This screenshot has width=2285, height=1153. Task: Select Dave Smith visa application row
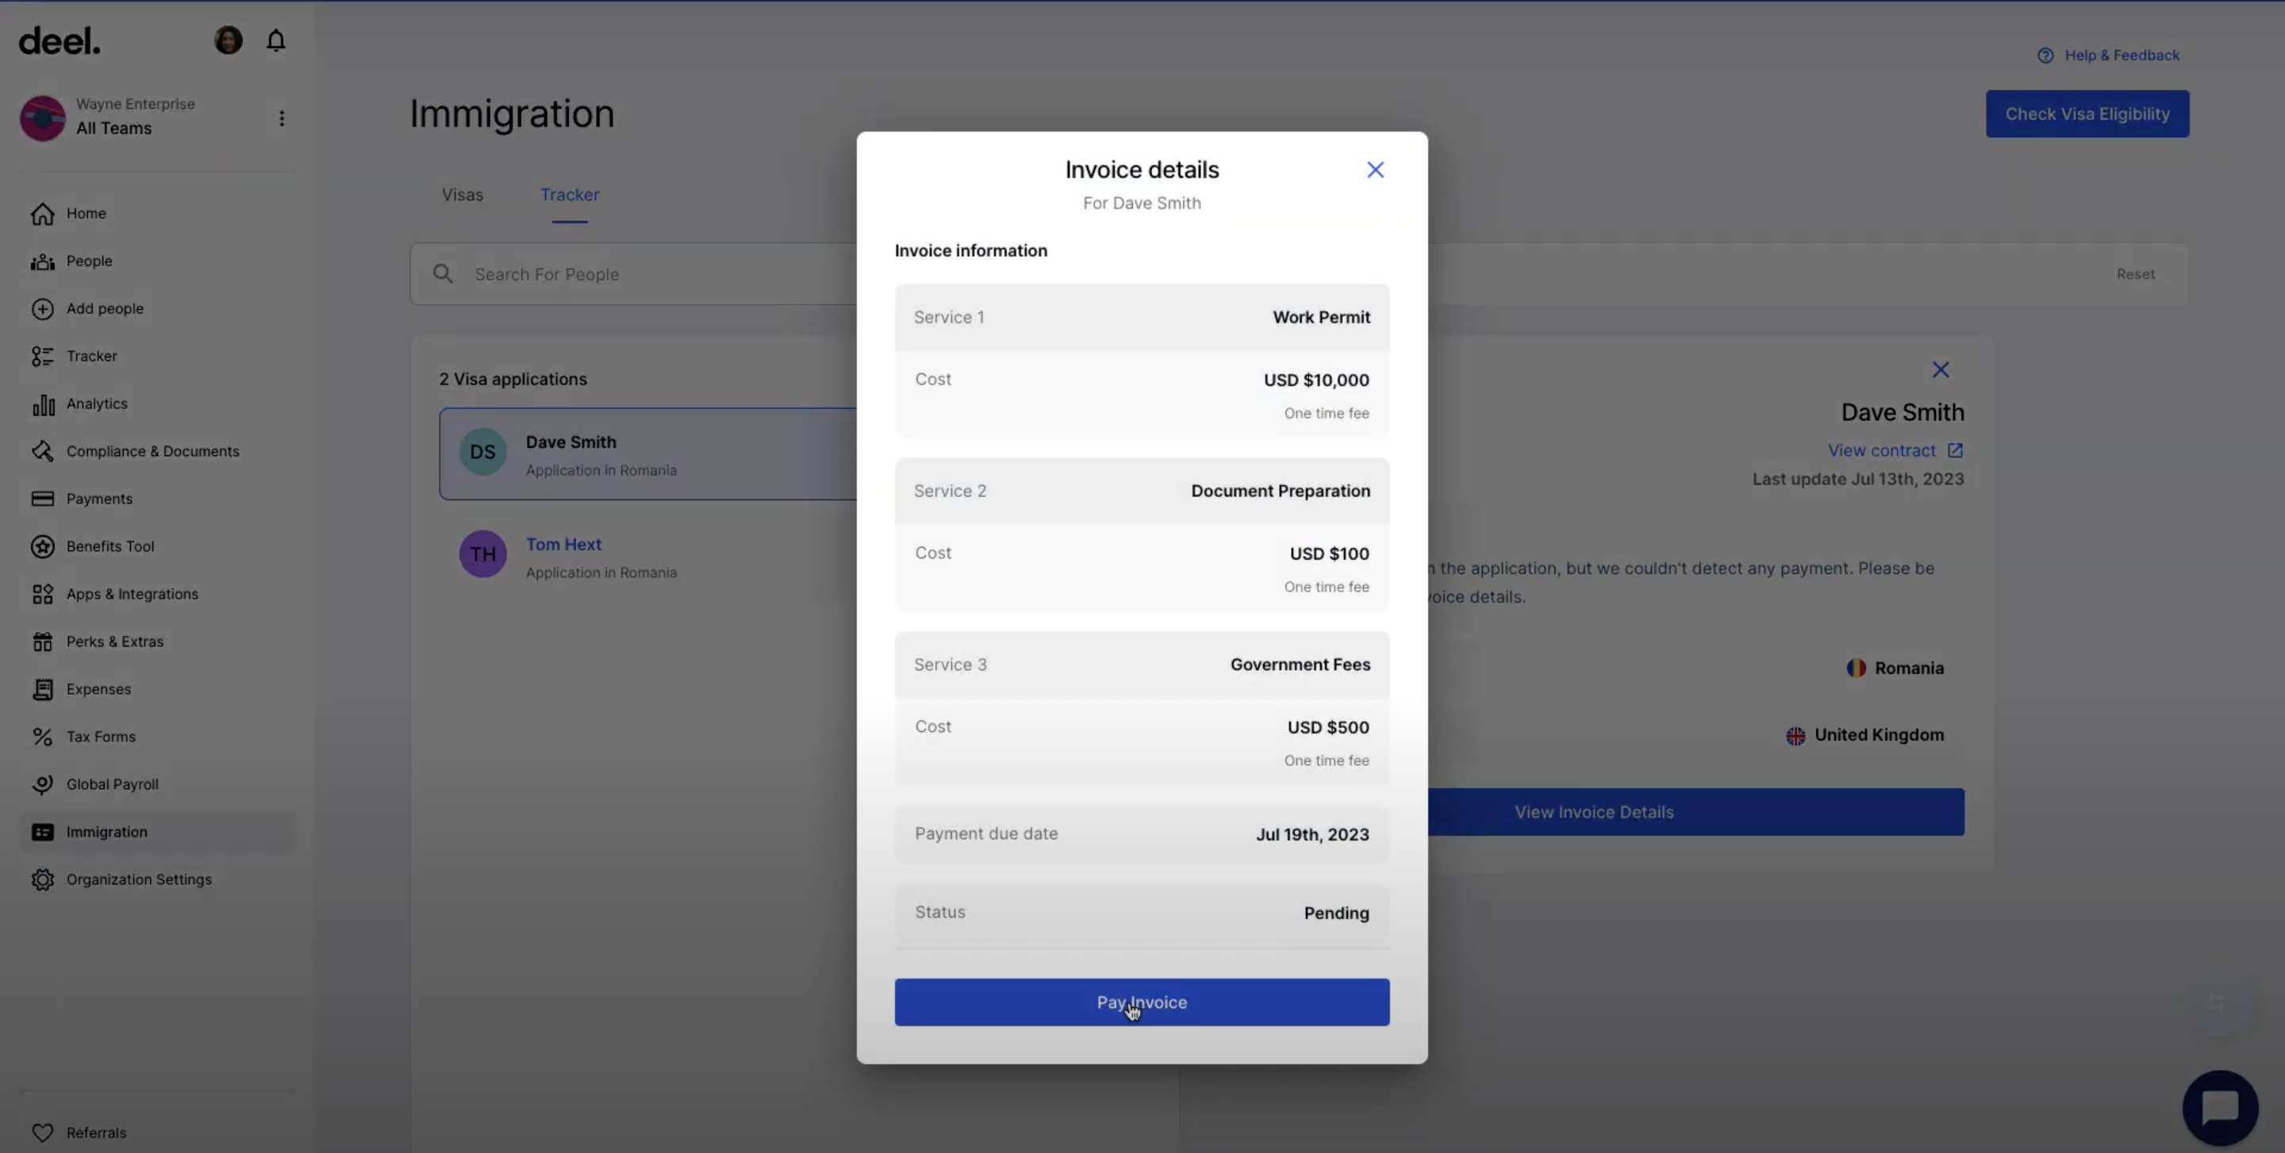[648, 454]
